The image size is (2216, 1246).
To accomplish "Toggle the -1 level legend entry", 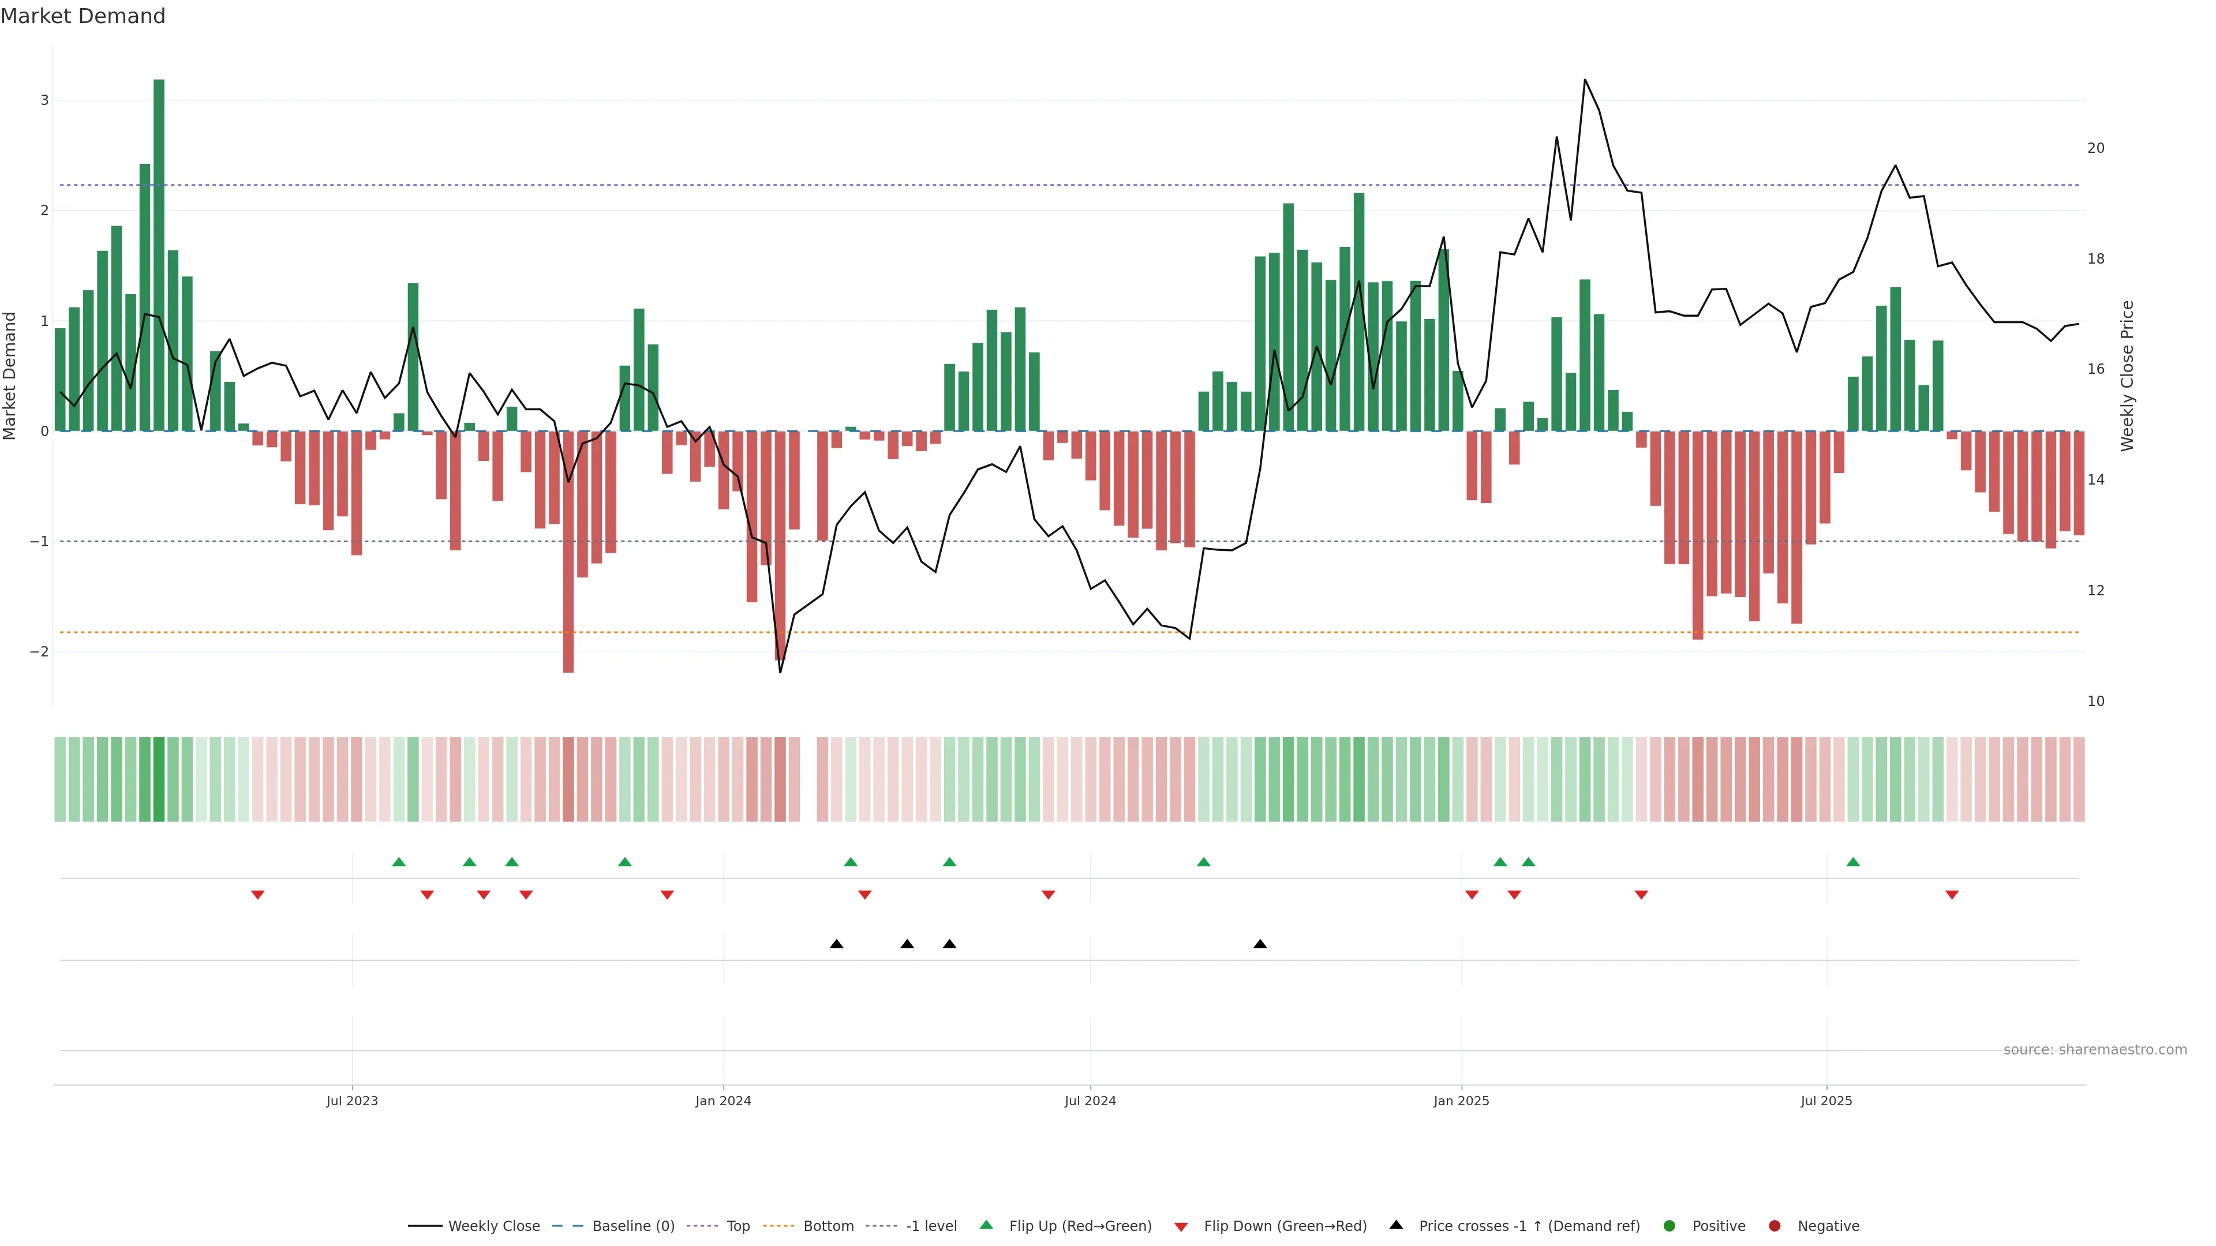I will pos(931,1225).
